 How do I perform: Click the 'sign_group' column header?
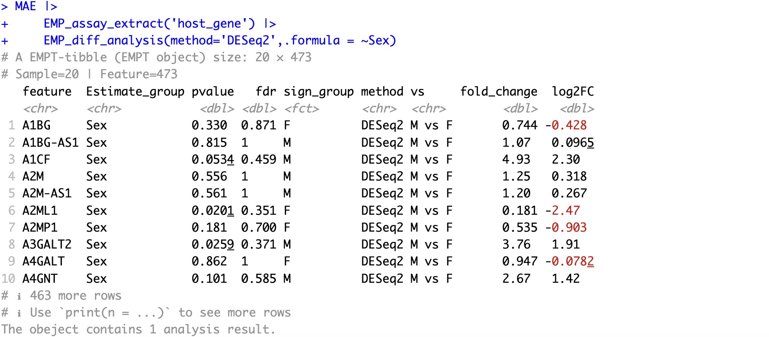point(319,92)
